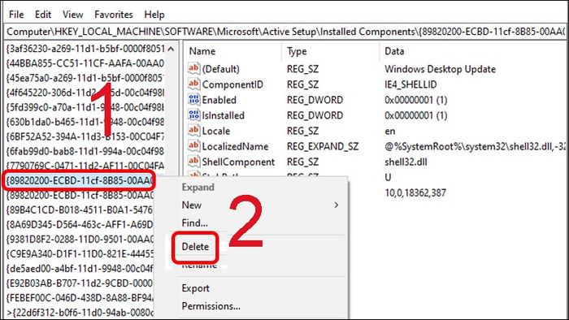
Task: Open the Edit menu
Action: tap(43, 15)
